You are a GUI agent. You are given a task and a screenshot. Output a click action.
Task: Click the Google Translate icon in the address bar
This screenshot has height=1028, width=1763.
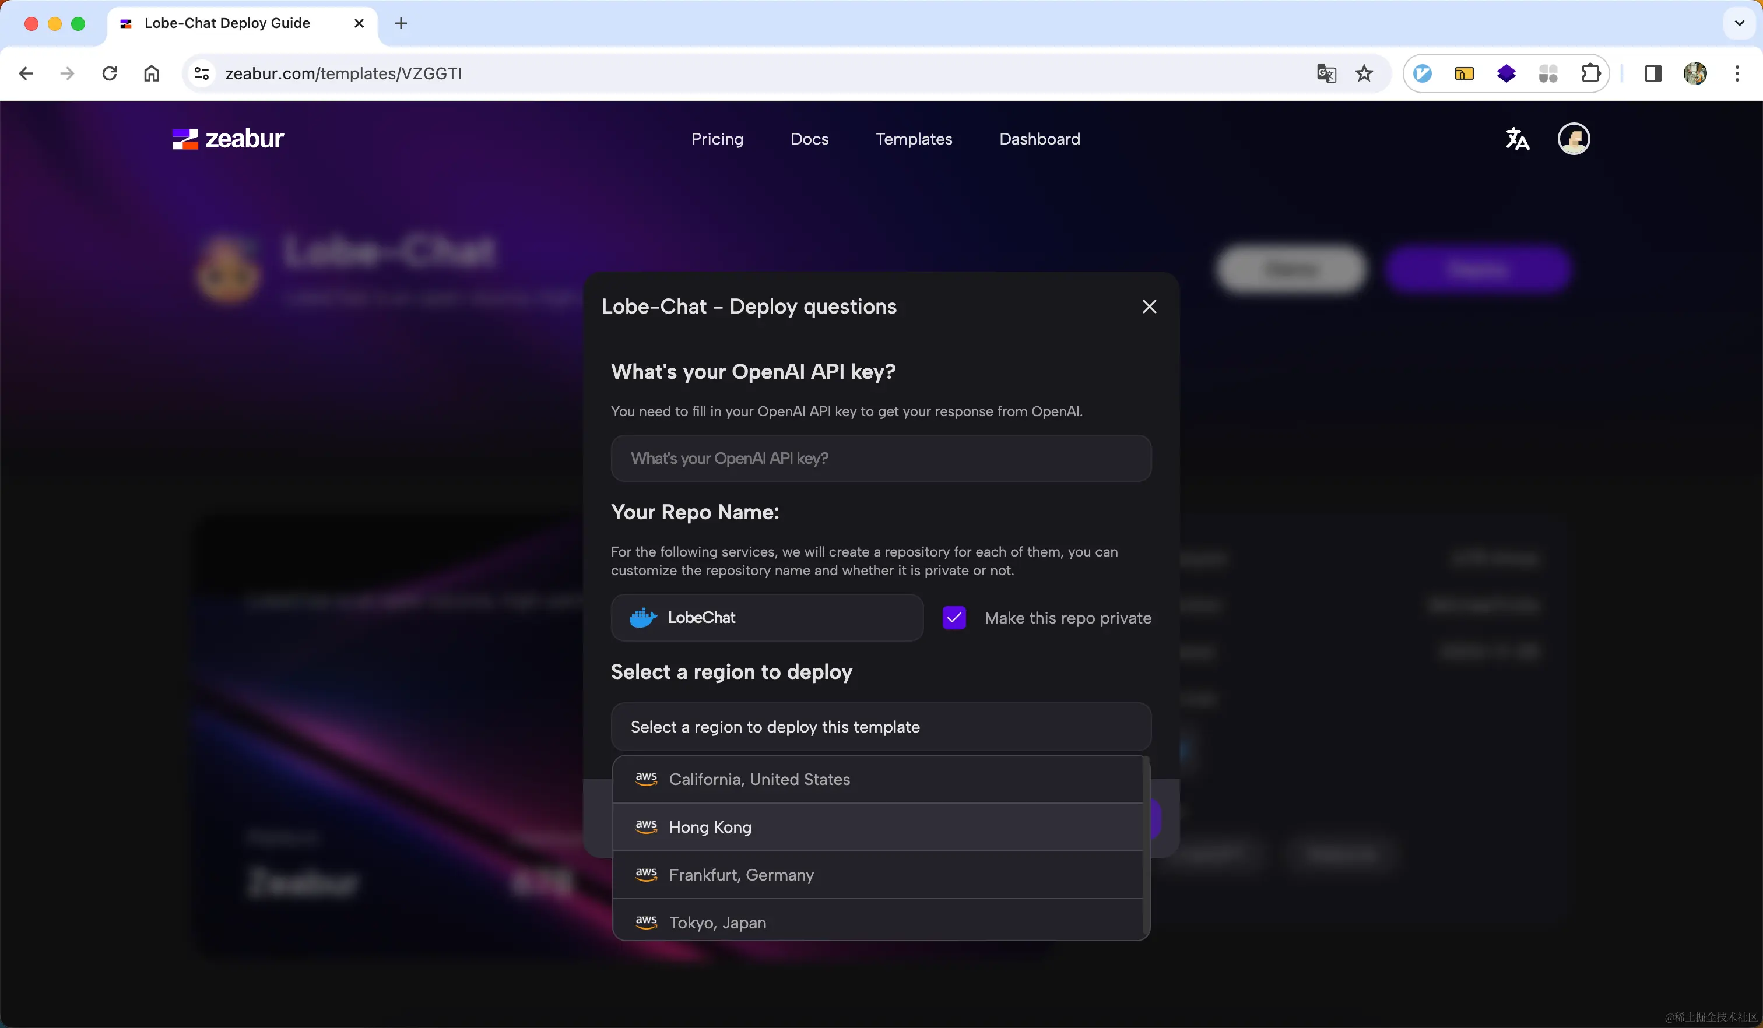(x=1326, y=73)
